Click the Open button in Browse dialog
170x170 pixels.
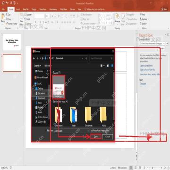[x=96, y=136]
